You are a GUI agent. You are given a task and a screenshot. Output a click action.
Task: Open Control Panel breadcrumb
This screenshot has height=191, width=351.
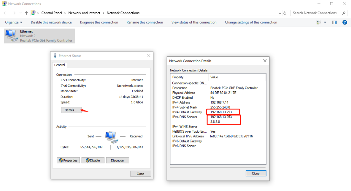[51, 13]
